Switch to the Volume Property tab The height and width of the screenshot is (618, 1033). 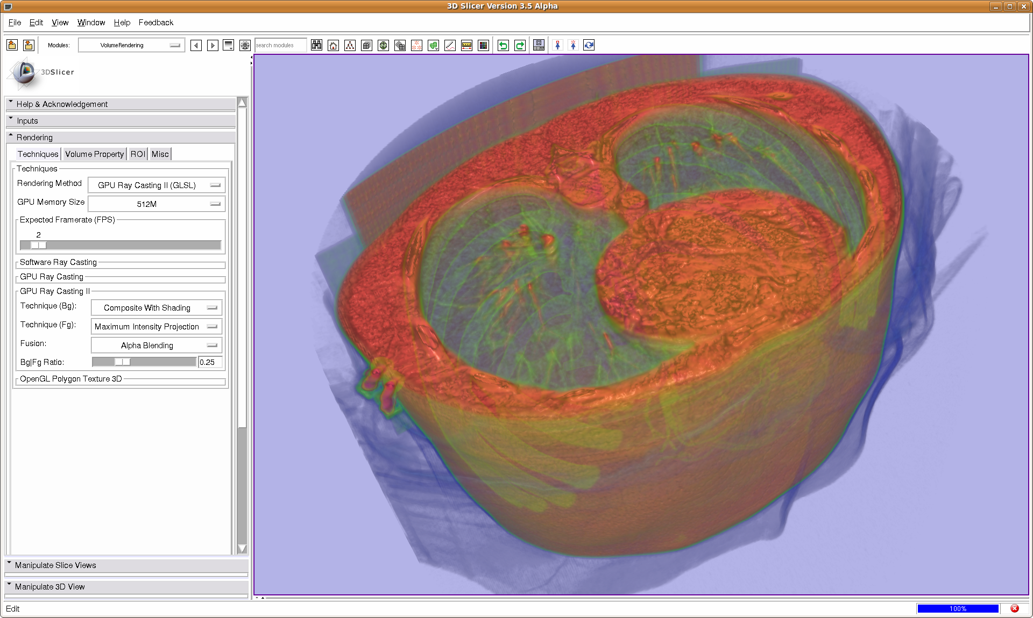(94, 154)
